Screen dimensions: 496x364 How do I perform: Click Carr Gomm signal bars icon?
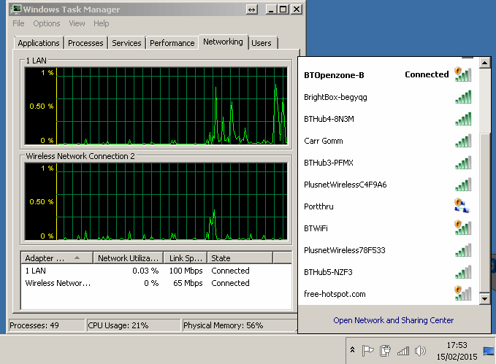(463, 141)
